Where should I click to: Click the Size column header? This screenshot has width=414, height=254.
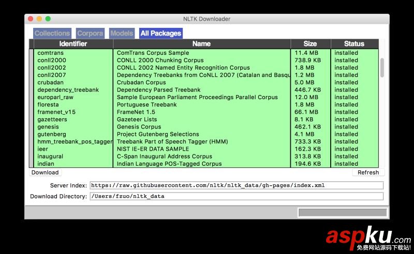(310, 44)
